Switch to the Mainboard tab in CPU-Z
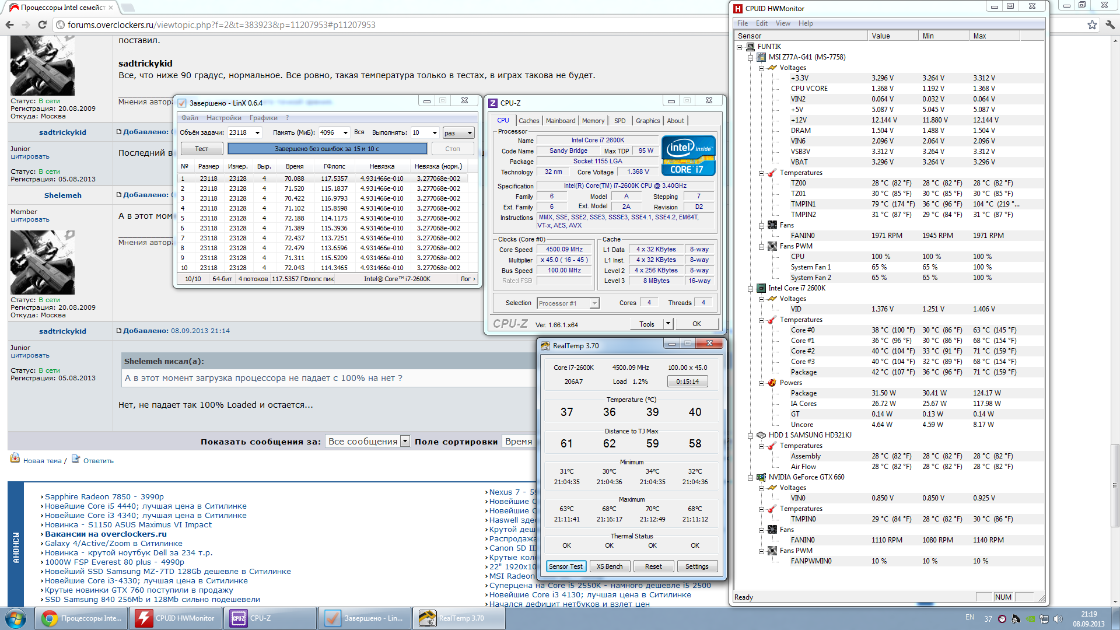The width and height of the screenshot is (1120, 630). click(560, 121)
